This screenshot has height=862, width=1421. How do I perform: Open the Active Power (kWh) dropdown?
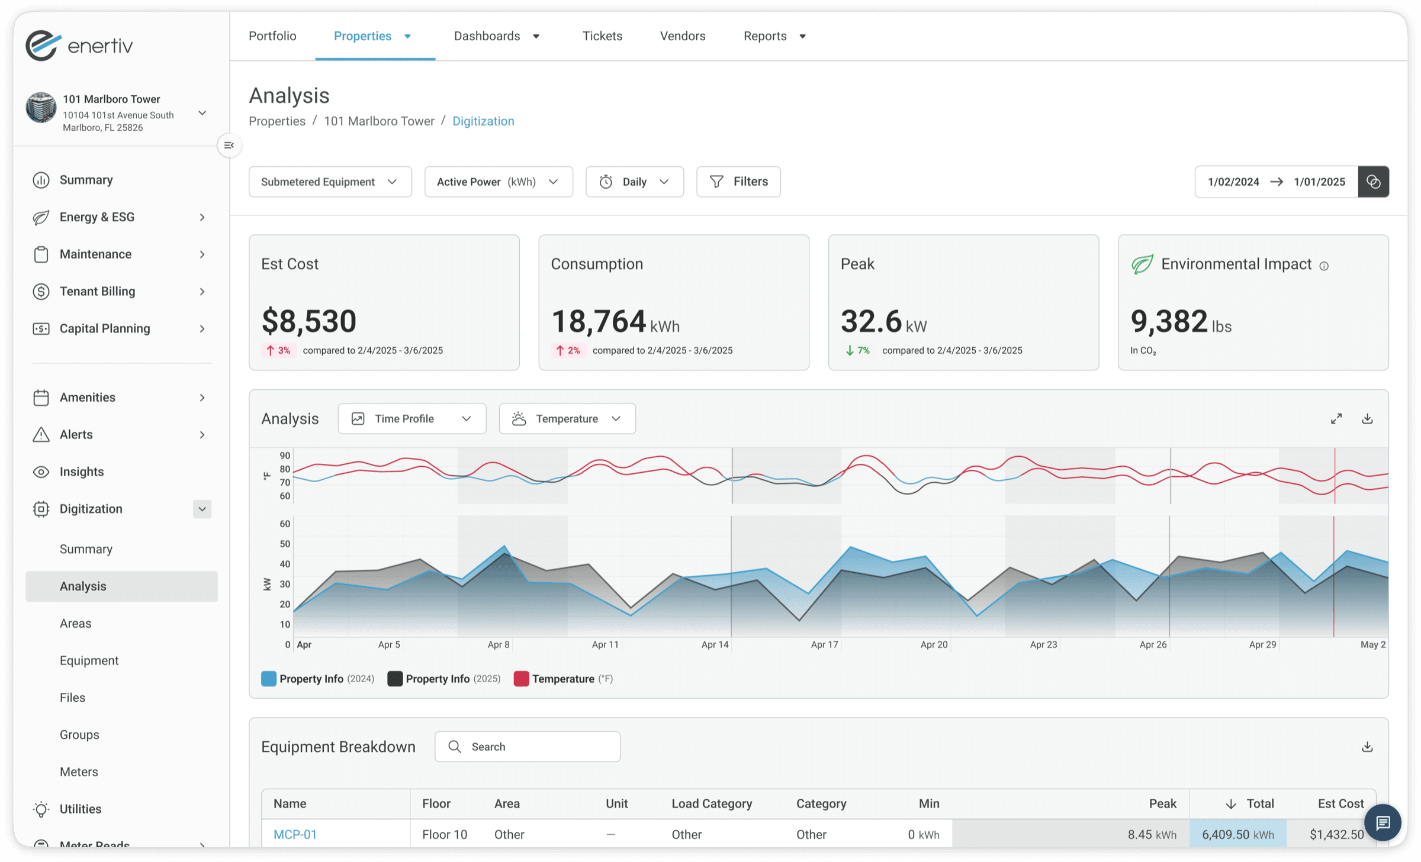(x=499, y=182)
